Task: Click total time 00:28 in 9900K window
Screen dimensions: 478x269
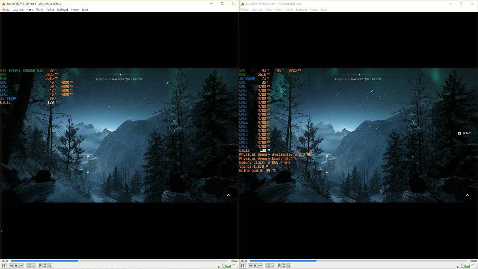Action: (x=473, y=261)
